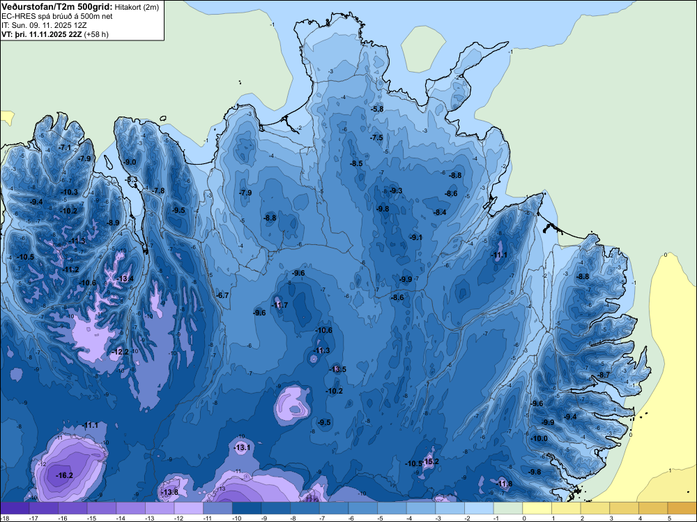Click the 'Hitakort (2m)' subtitle
Image resolution: width=697 pixels, height=522 pixels.
point(137,7)
